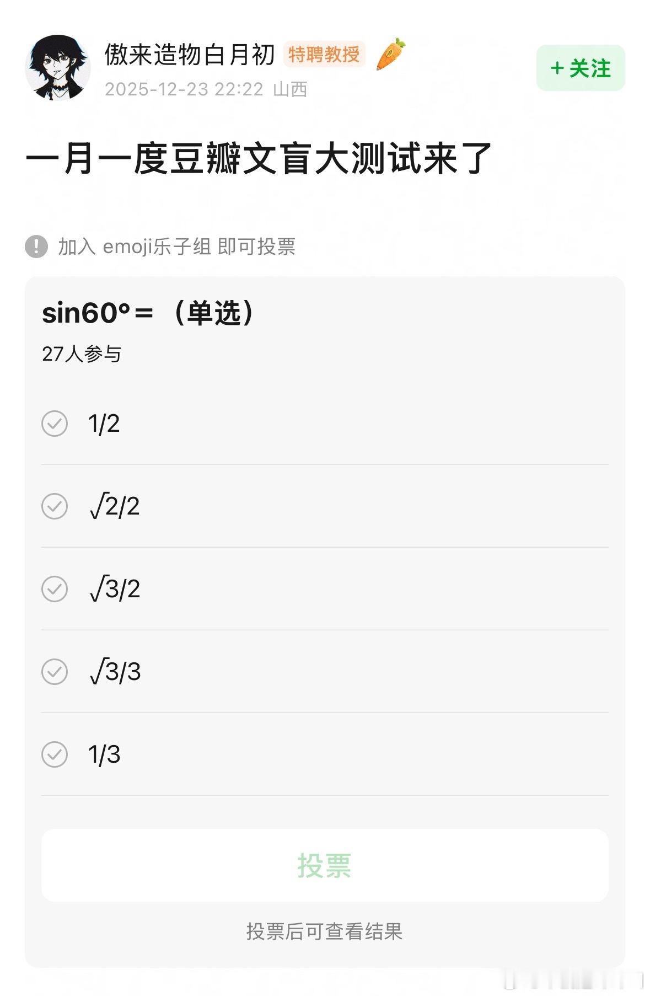The width and height of the screenshot is (650, 996).
Task: Open the emoji乐子组 group link
Action: (157, 247)
